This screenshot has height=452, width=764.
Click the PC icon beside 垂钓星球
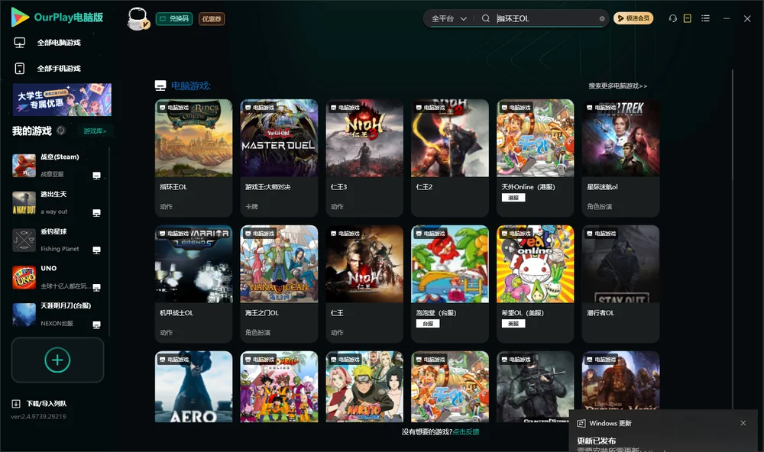pyautogui.click(x=96, y=250)
